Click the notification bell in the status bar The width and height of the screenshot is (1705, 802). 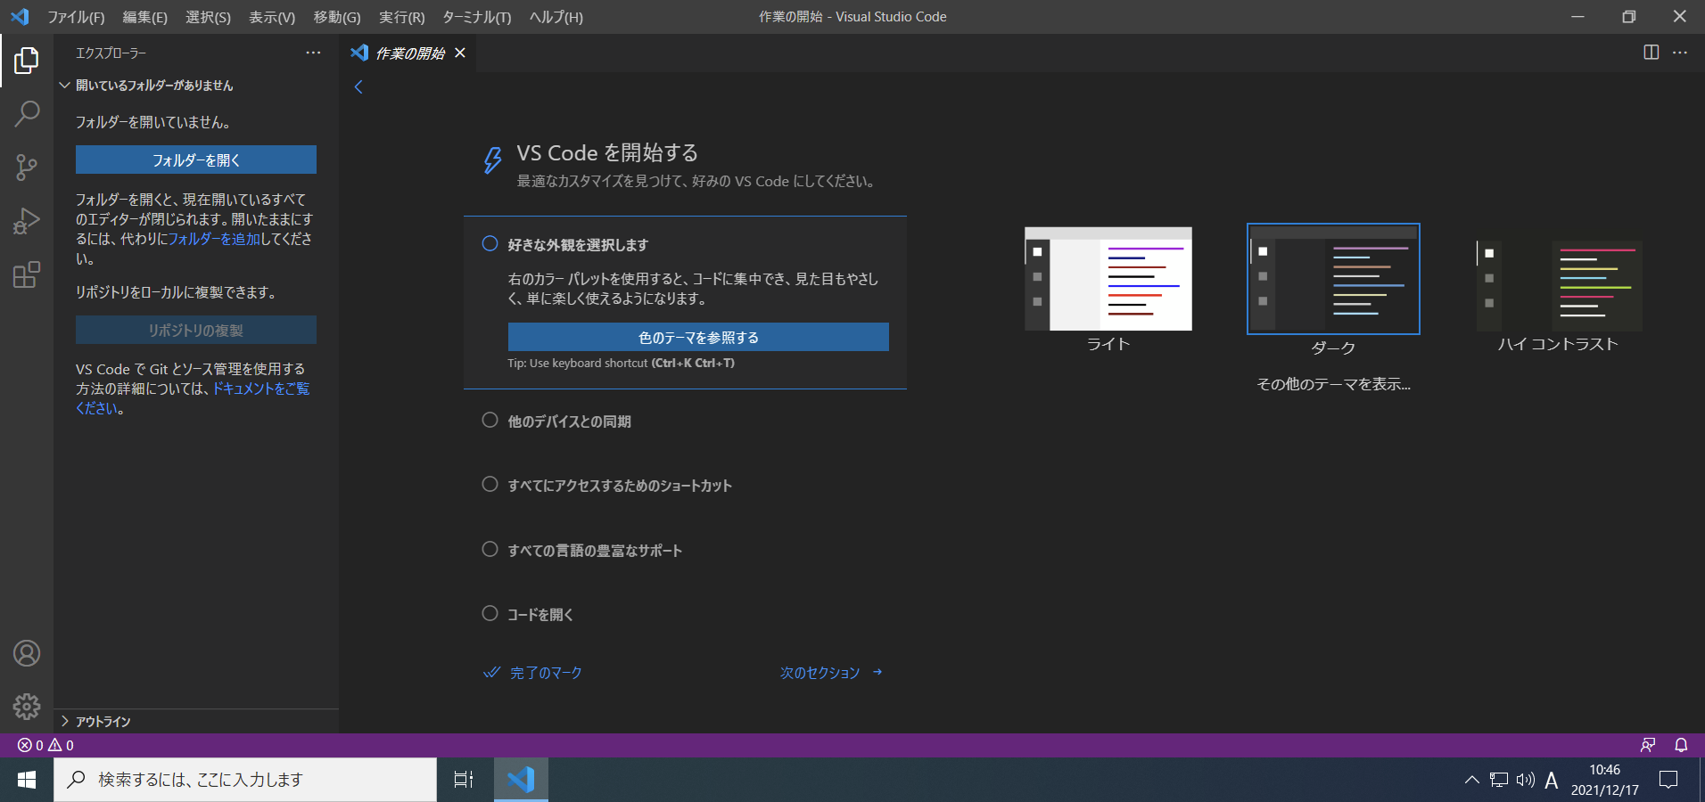[1682, 745]
